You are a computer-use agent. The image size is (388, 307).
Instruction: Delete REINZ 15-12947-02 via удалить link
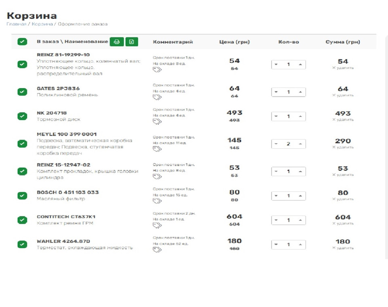(x=343, y=175)
